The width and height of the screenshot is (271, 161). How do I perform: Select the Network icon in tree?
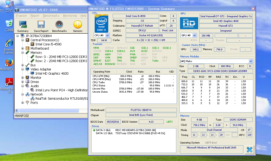(27, 94)
